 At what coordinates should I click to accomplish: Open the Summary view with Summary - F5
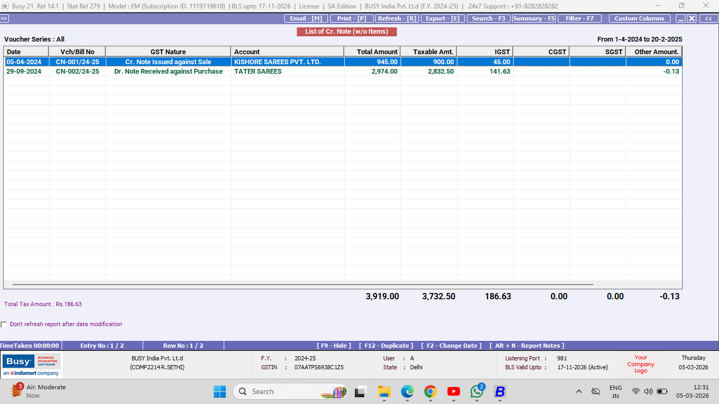coord(534,18)
